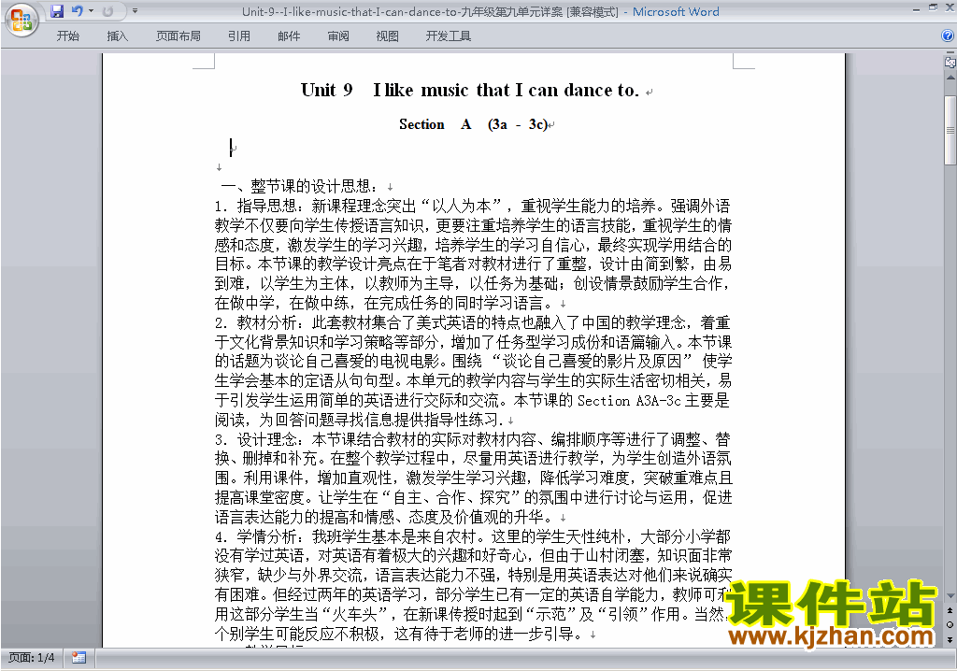Select the 页面布局 tab

point(178,36)
